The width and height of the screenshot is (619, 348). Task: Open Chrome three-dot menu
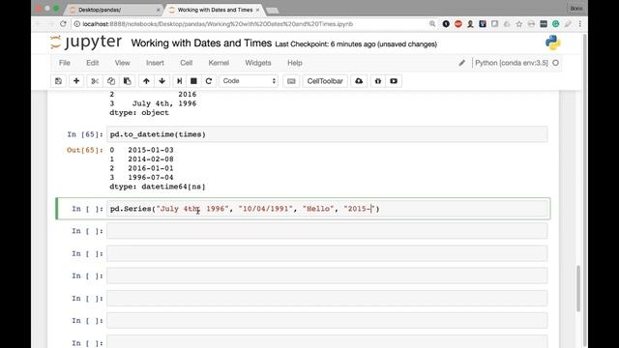(579, 24)
